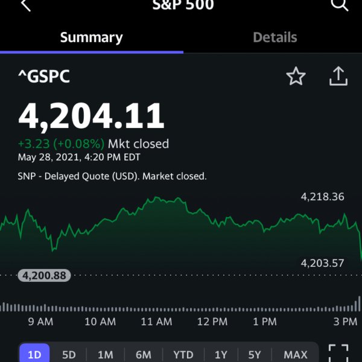Set chart range to YTD
Viewport: 362px width, 362px height.
click(183, 354)
